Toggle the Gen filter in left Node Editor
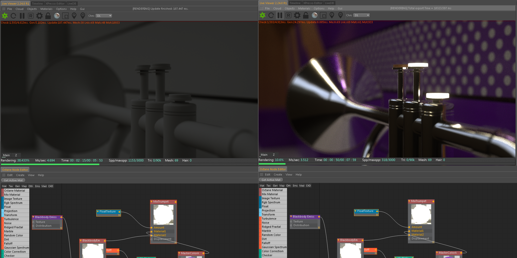 pos(18,186)
